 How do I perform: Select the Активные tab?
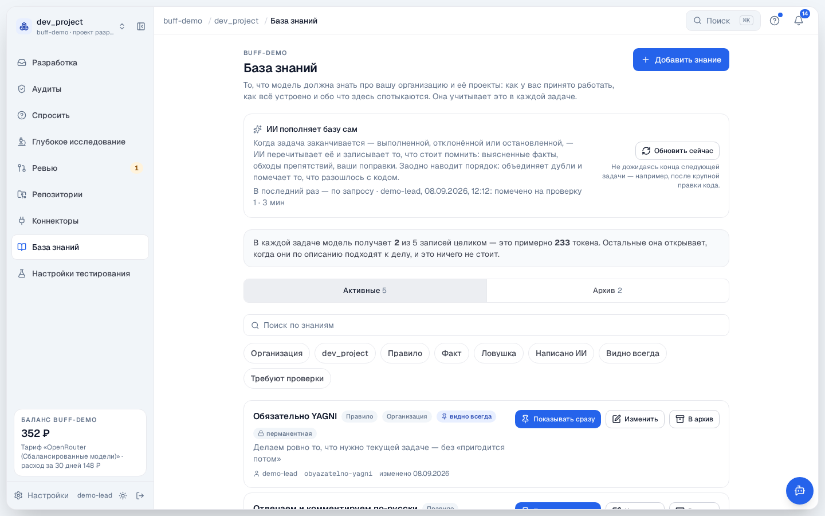click(x=365, y=291)
